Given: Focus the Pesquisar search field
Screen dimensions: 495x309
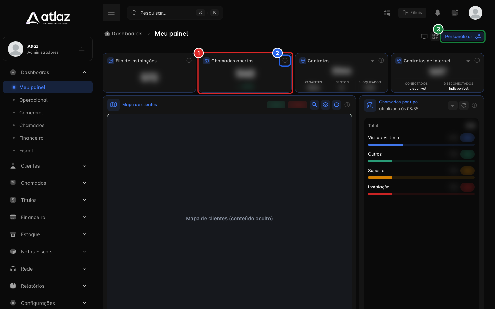Looking at the screenshot, I should click(175, 13).
